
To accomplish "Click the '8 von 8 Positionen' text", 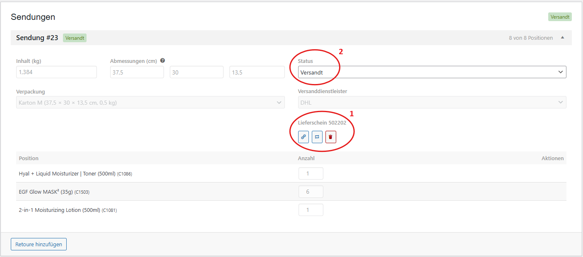I will tap(531, 38).
